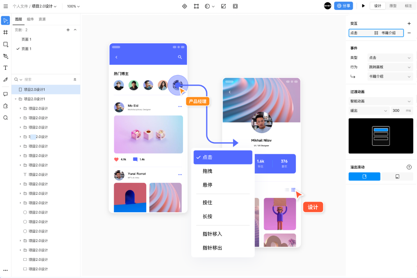Open the more options ellipsis at bottom left
The height and width of the screenshot is (278, 417).
coord(6,270)
